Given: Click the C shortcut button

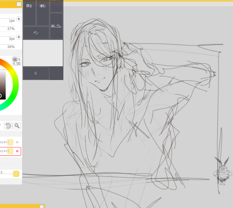Looking at the screenshot, I should [x=36, y=73].
